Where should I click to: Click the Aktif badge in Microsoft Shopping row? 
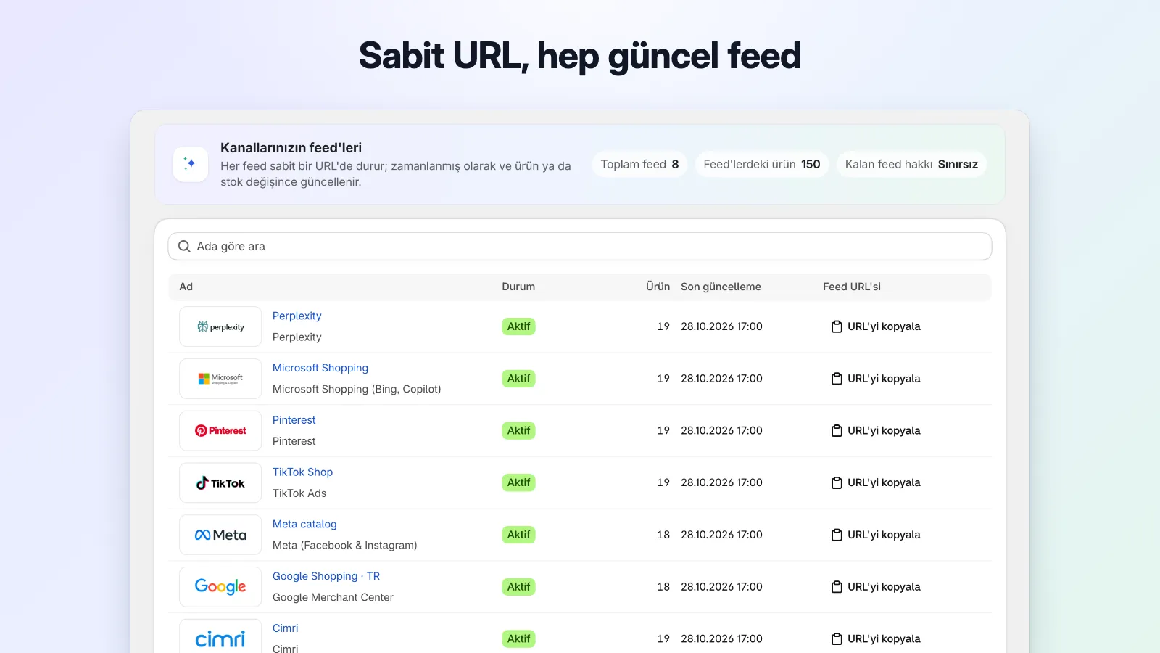[518, 379]
